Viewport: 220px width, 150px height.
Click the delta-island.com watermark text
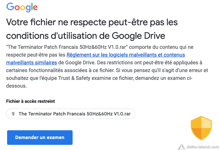click(x=203, y=147)
